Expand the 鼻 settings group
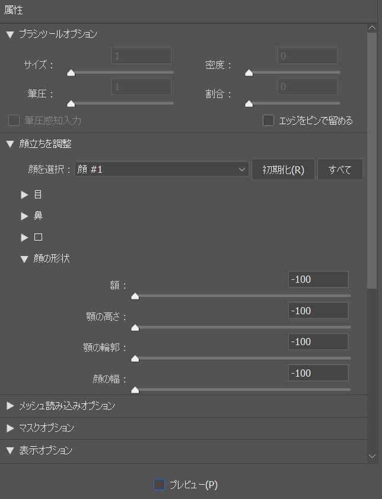The height and width of the screenshot is (499, 382). point(25,216)
